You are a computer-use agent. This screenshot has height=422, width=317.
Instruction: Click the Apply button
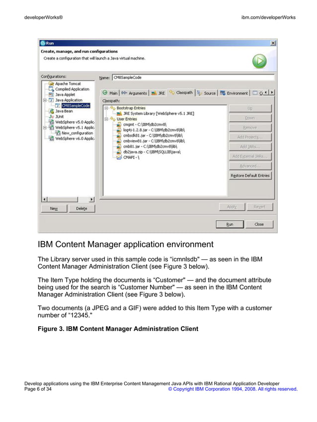232,207
